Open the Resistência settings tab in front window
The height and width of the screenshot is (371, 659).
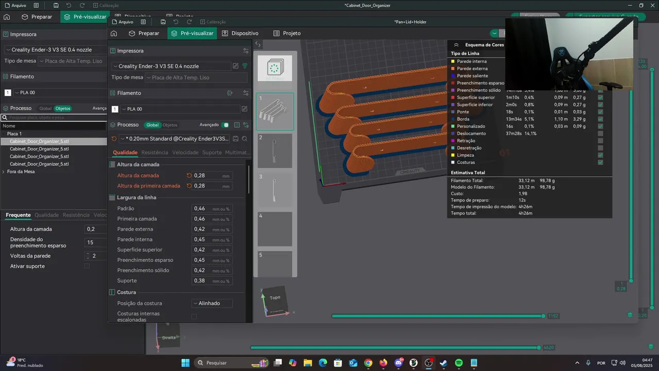click(x=155, y=153)
